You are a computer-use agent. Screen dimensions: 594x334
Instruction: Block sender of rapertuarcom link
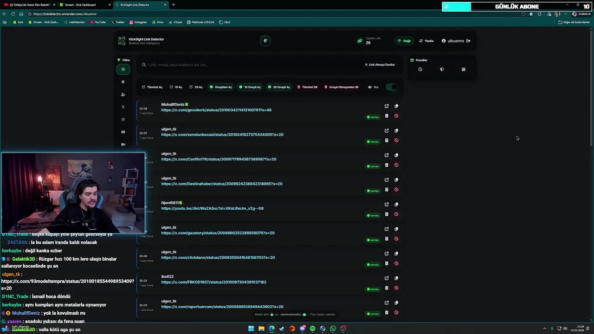point(396,313)
